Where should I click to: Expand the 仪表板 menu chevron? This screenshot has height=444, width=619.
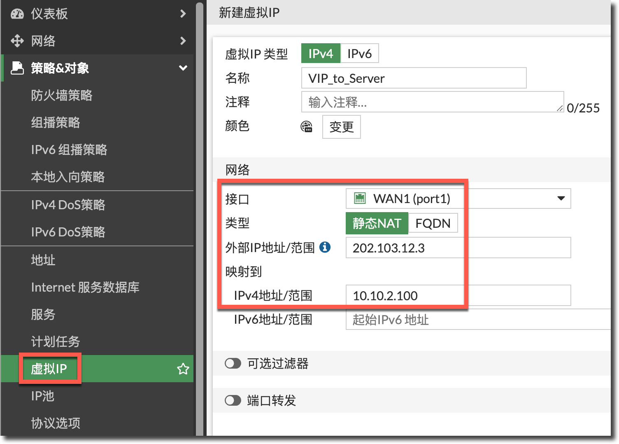coord(183,14)
